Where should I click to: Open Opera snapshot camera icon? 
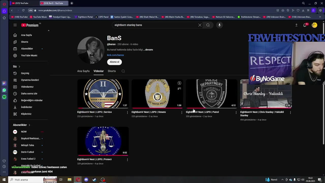[283, 10]
